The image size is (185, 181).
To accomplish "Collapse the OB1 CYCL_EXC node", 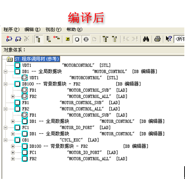I will coord(5,140).
